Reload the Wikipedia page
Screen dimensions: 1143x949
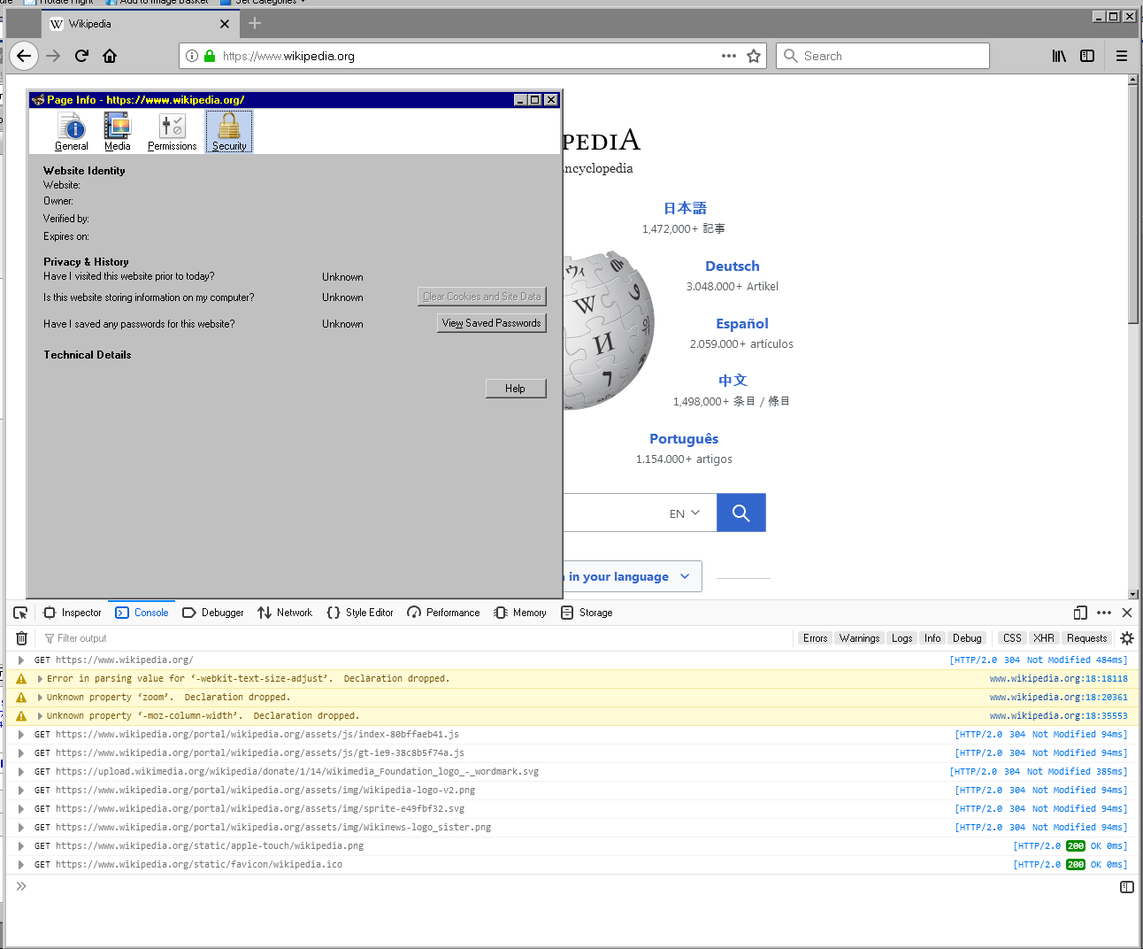tap(81, 56)
